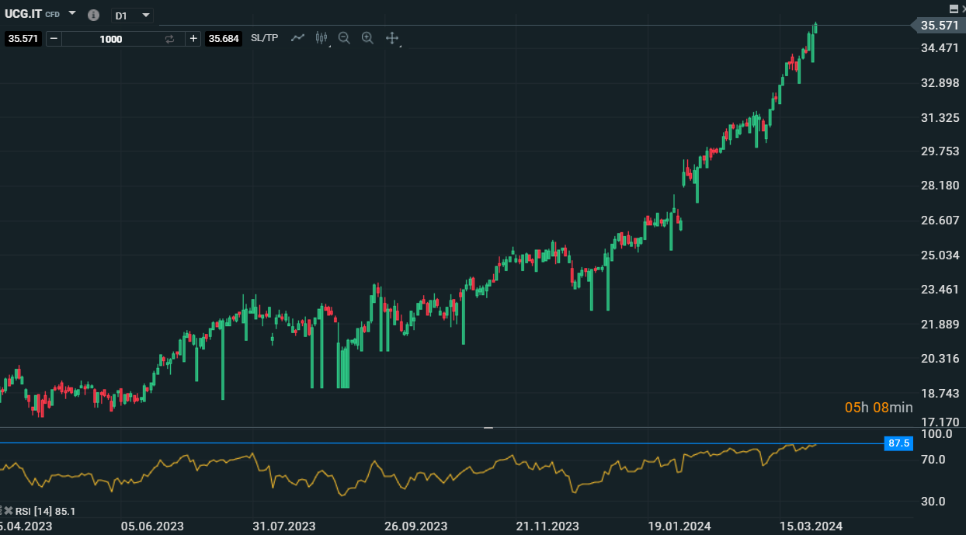Maximize the chart panel window icon
This screenshot has height=535, width=966.
point(954,8)
